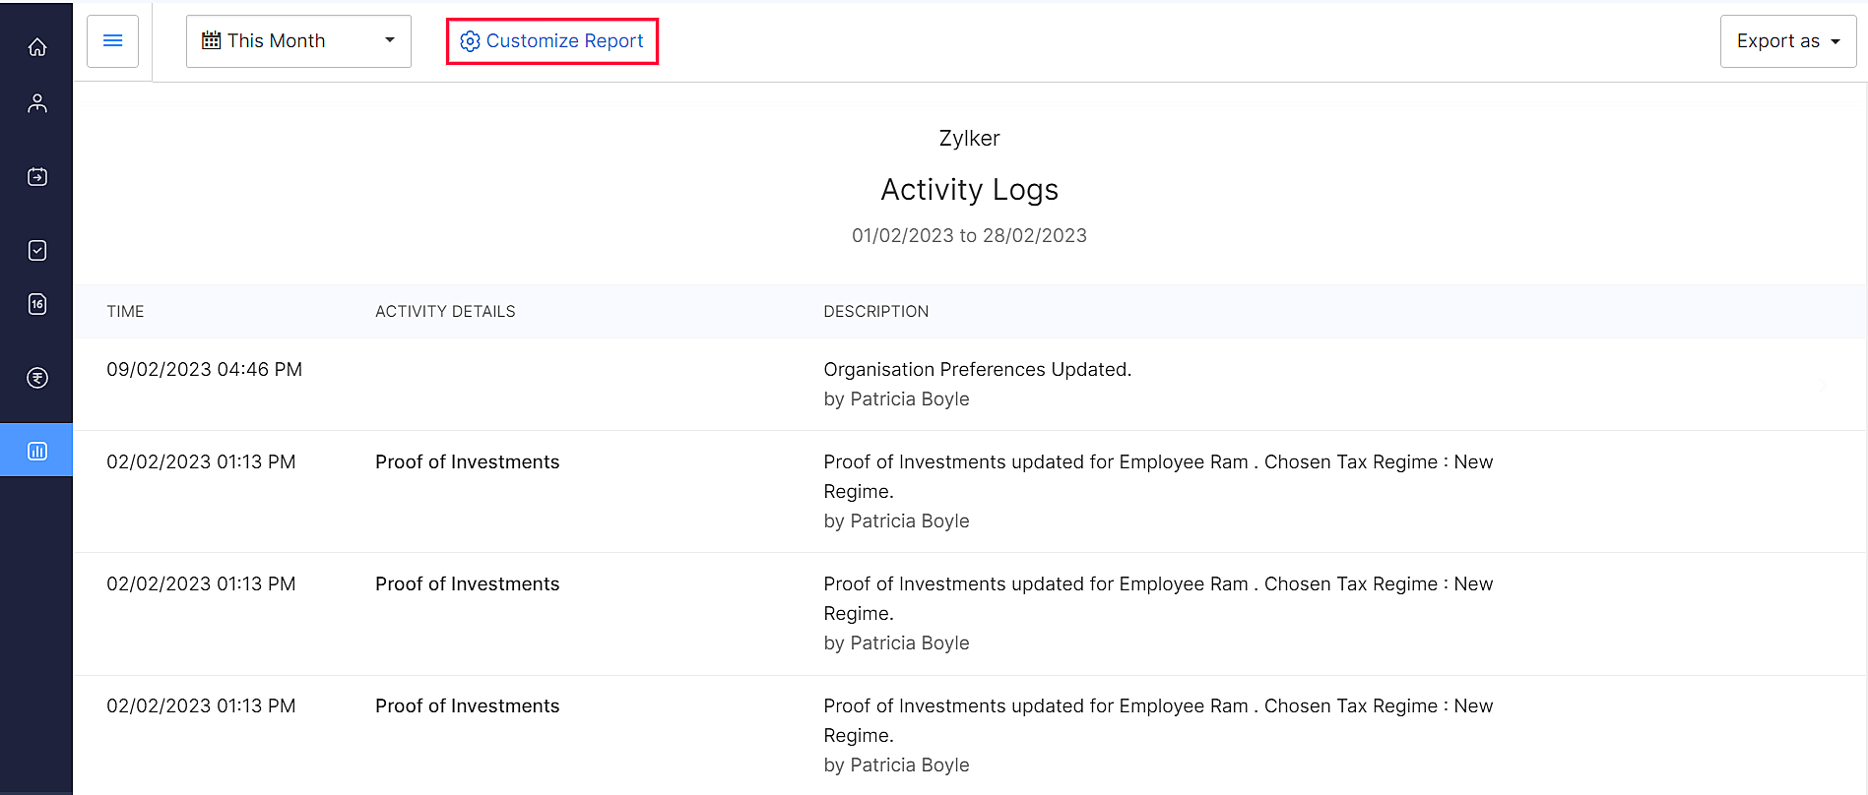Viewport: 1868px width, 795px height.
Task: Select the 09/02/2023 04:46 PM timestamp
Action: pyautogui.click(x=204, y=370)
